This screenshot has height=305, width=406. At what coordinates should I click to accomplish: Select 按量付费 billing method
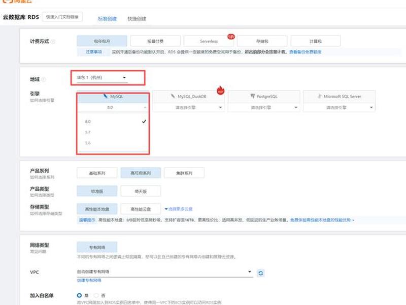[155, 41]
